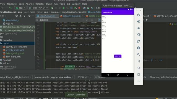Screen dimensions: 177x99
Task: Open the Verbose log level dropdown
Action: 84,77
